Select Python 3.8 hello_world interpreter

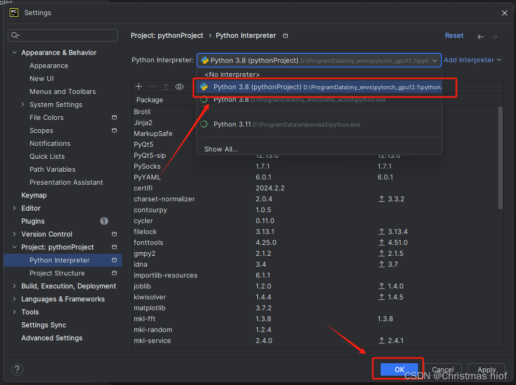pyautogui.click(x=319, y=100)
